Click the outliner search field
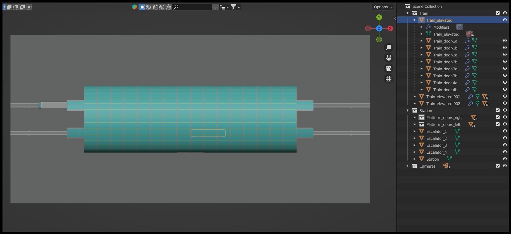This screenshot has width=511, height=234. click(192, 7)
